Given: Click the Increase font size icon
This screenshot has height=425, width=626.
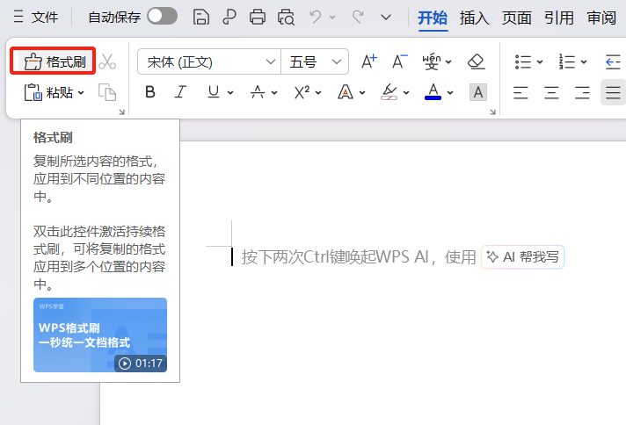Looking at the screenshot, I should coord(369,61).
